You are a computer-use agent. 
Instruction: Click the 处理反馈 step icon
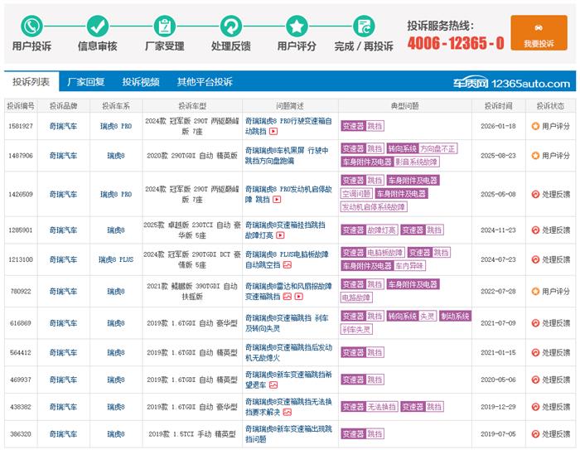click(x=230, y=25)
